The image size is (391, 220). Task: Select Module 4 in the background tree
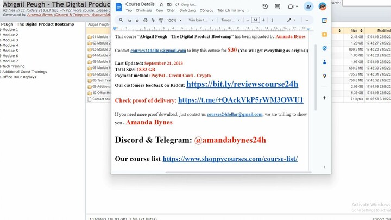[x=9, y=46]
